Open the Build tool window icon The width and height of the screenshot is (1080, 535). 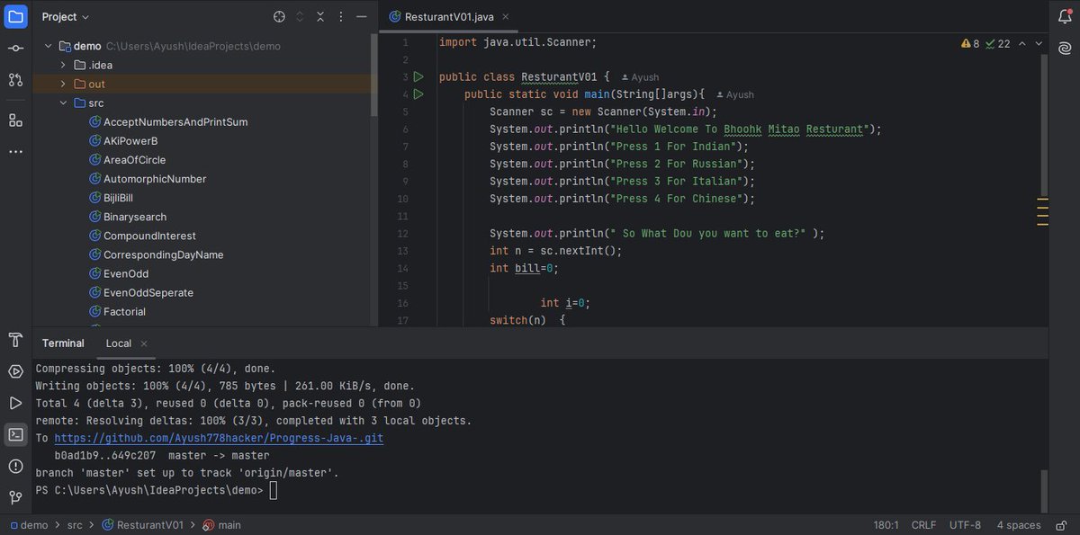click(15, 340)
